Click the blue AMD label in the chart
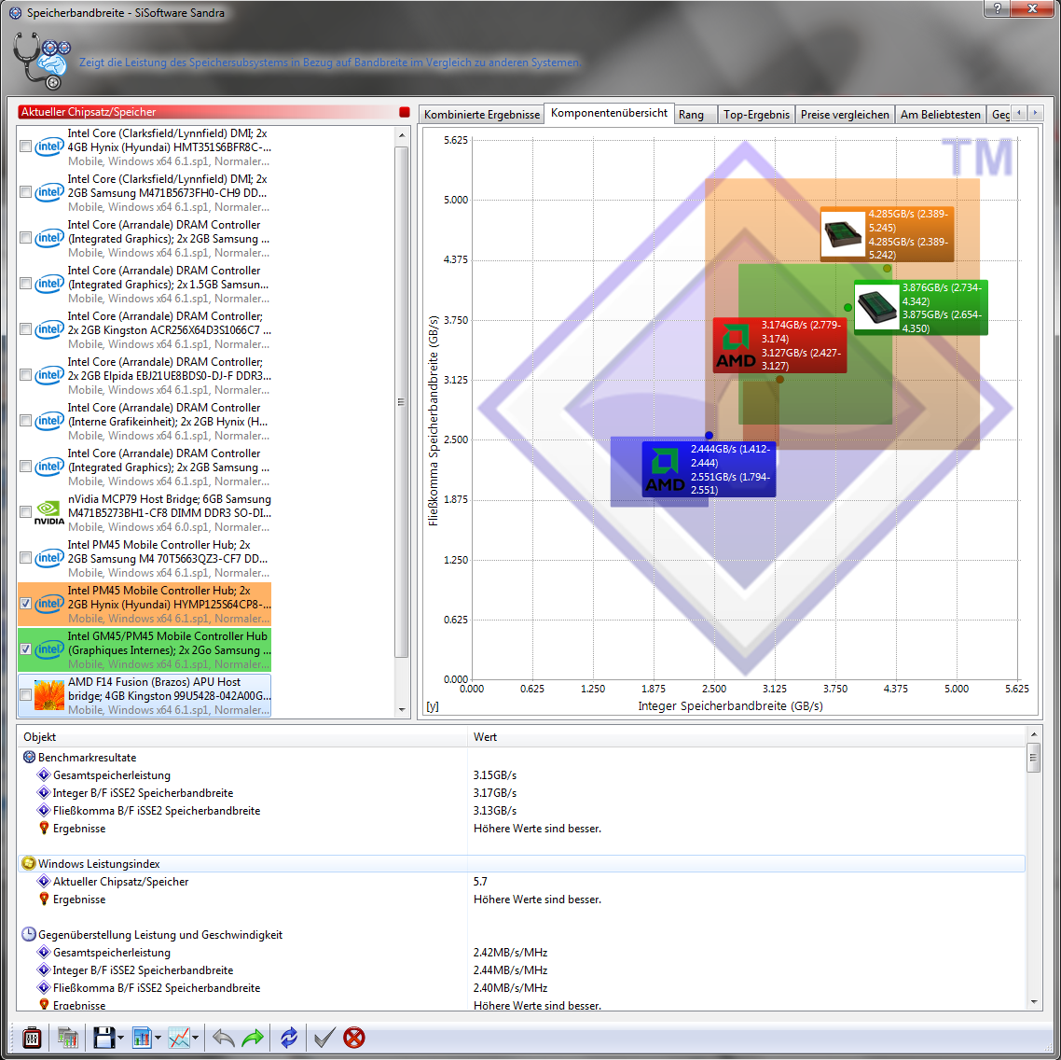 click(x=709, y=469)
